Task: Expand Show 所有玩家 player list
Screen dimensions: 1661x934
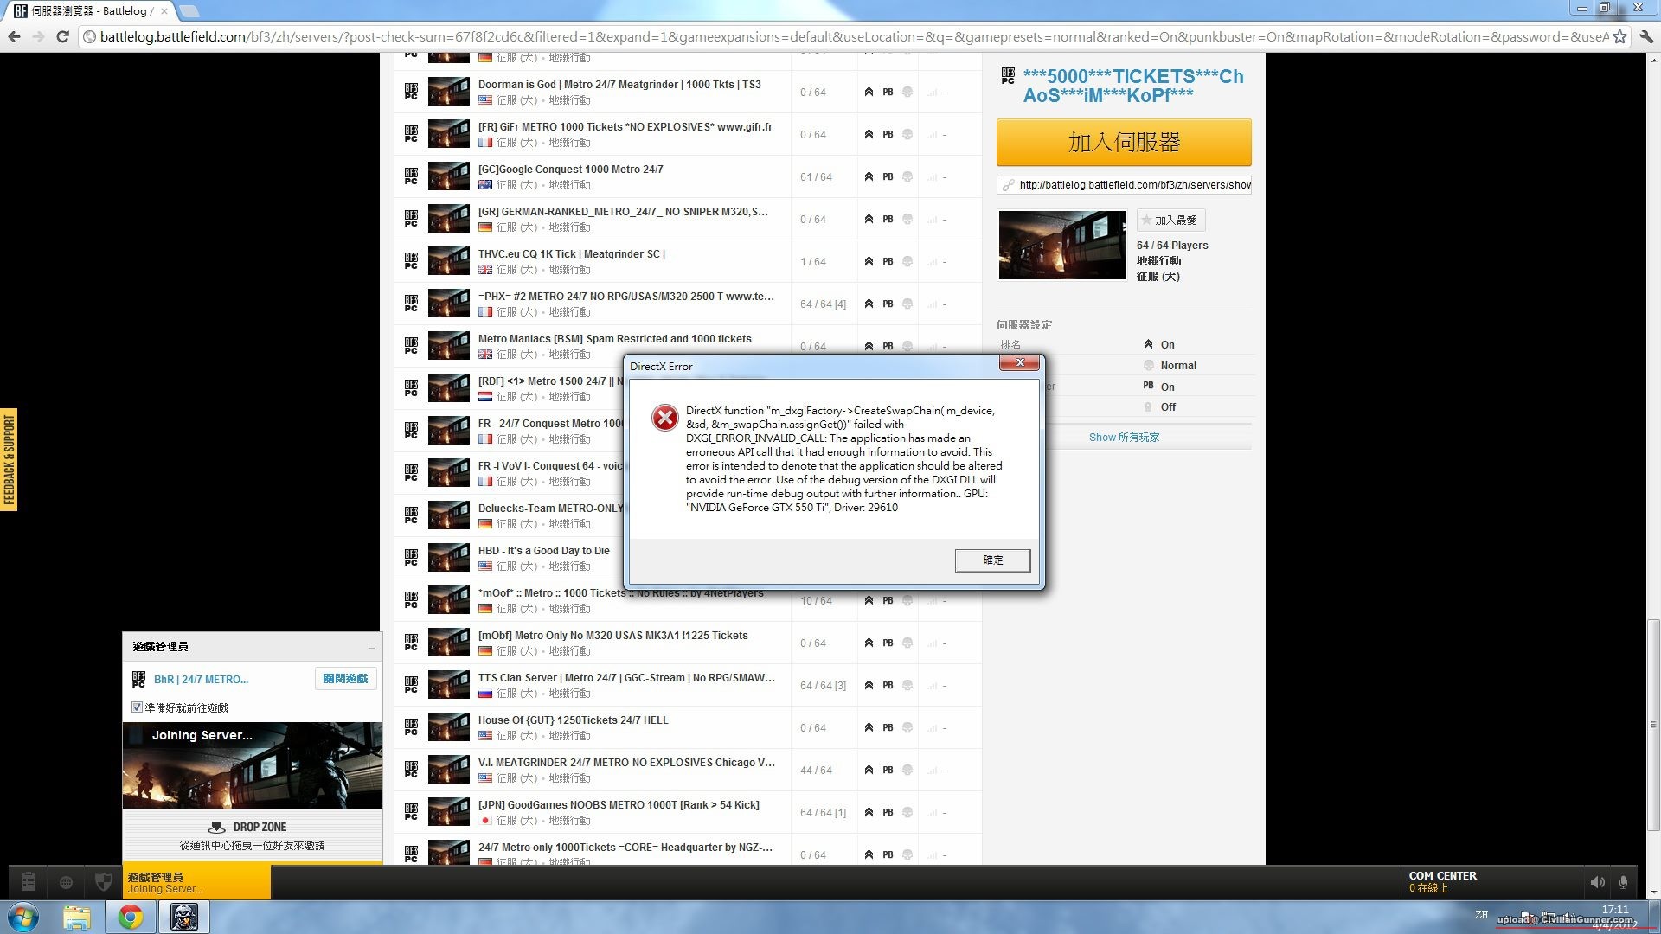Action: [1124, 438]
